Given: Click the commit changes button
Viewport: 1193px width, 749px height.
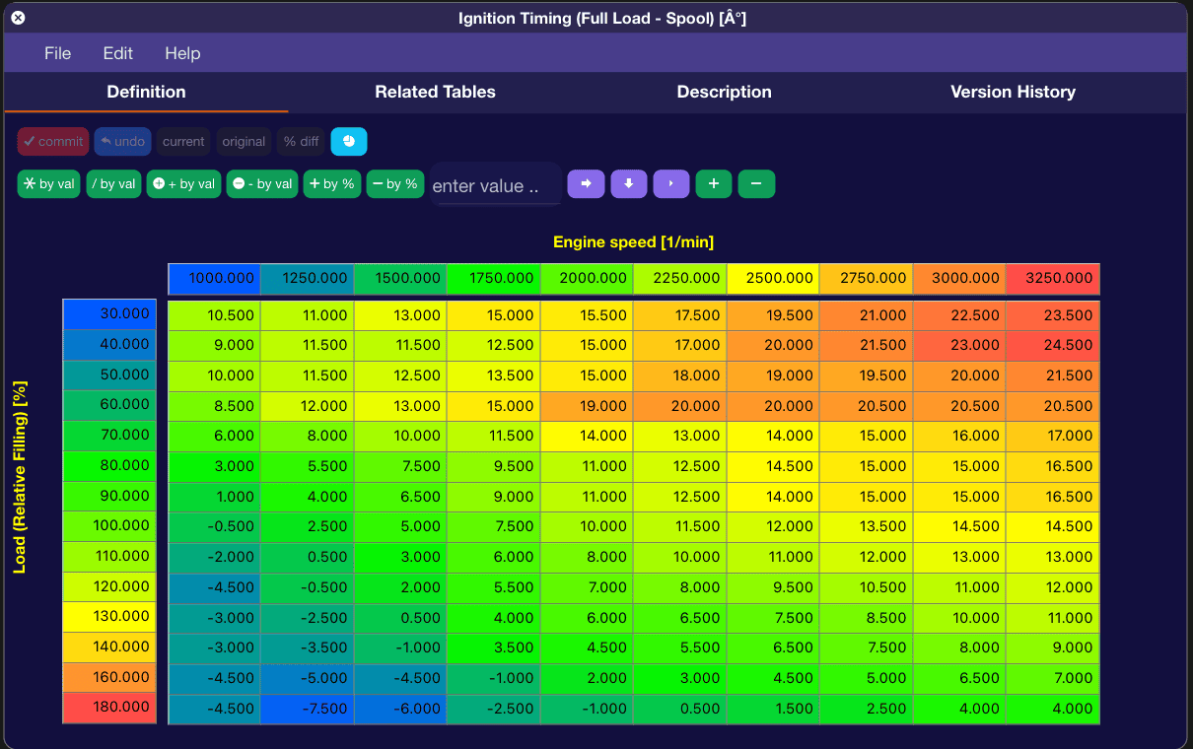Looking at the screenshot, I should (x=53, y=141).
